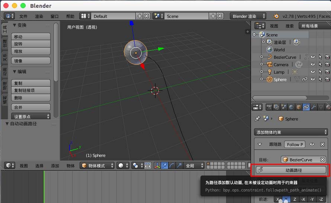Open the viewport shading dropdown
This screenshot has height=203, width=331.
point(123,166)
